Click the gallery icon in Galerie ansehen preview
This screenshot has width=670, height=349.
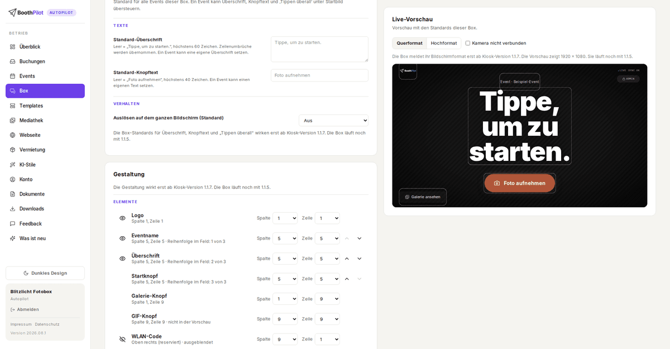407,197
